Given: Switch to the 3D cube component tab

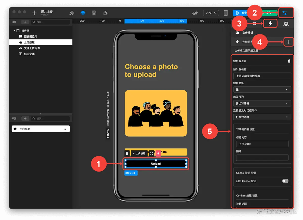Looking at the screenshot, I should coord(286,24).
